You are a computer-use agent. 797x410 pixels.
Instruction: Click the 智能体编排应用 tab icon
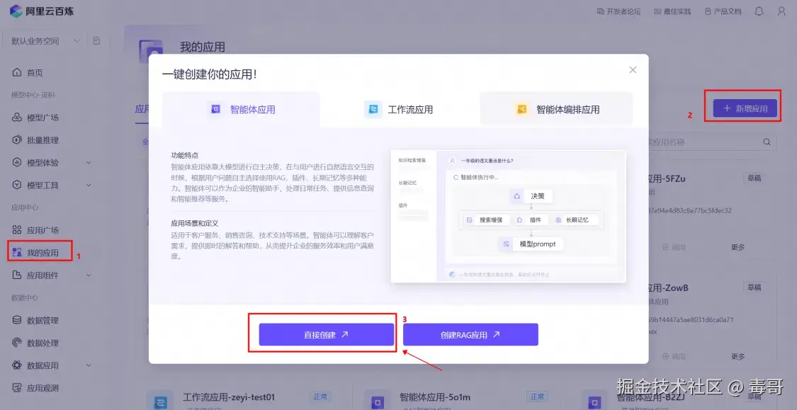(521, 109)
